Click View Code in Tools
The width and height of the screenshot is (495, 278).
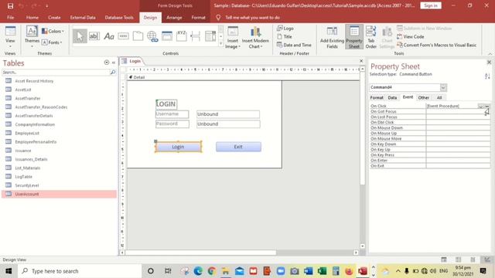pos(411,36)
